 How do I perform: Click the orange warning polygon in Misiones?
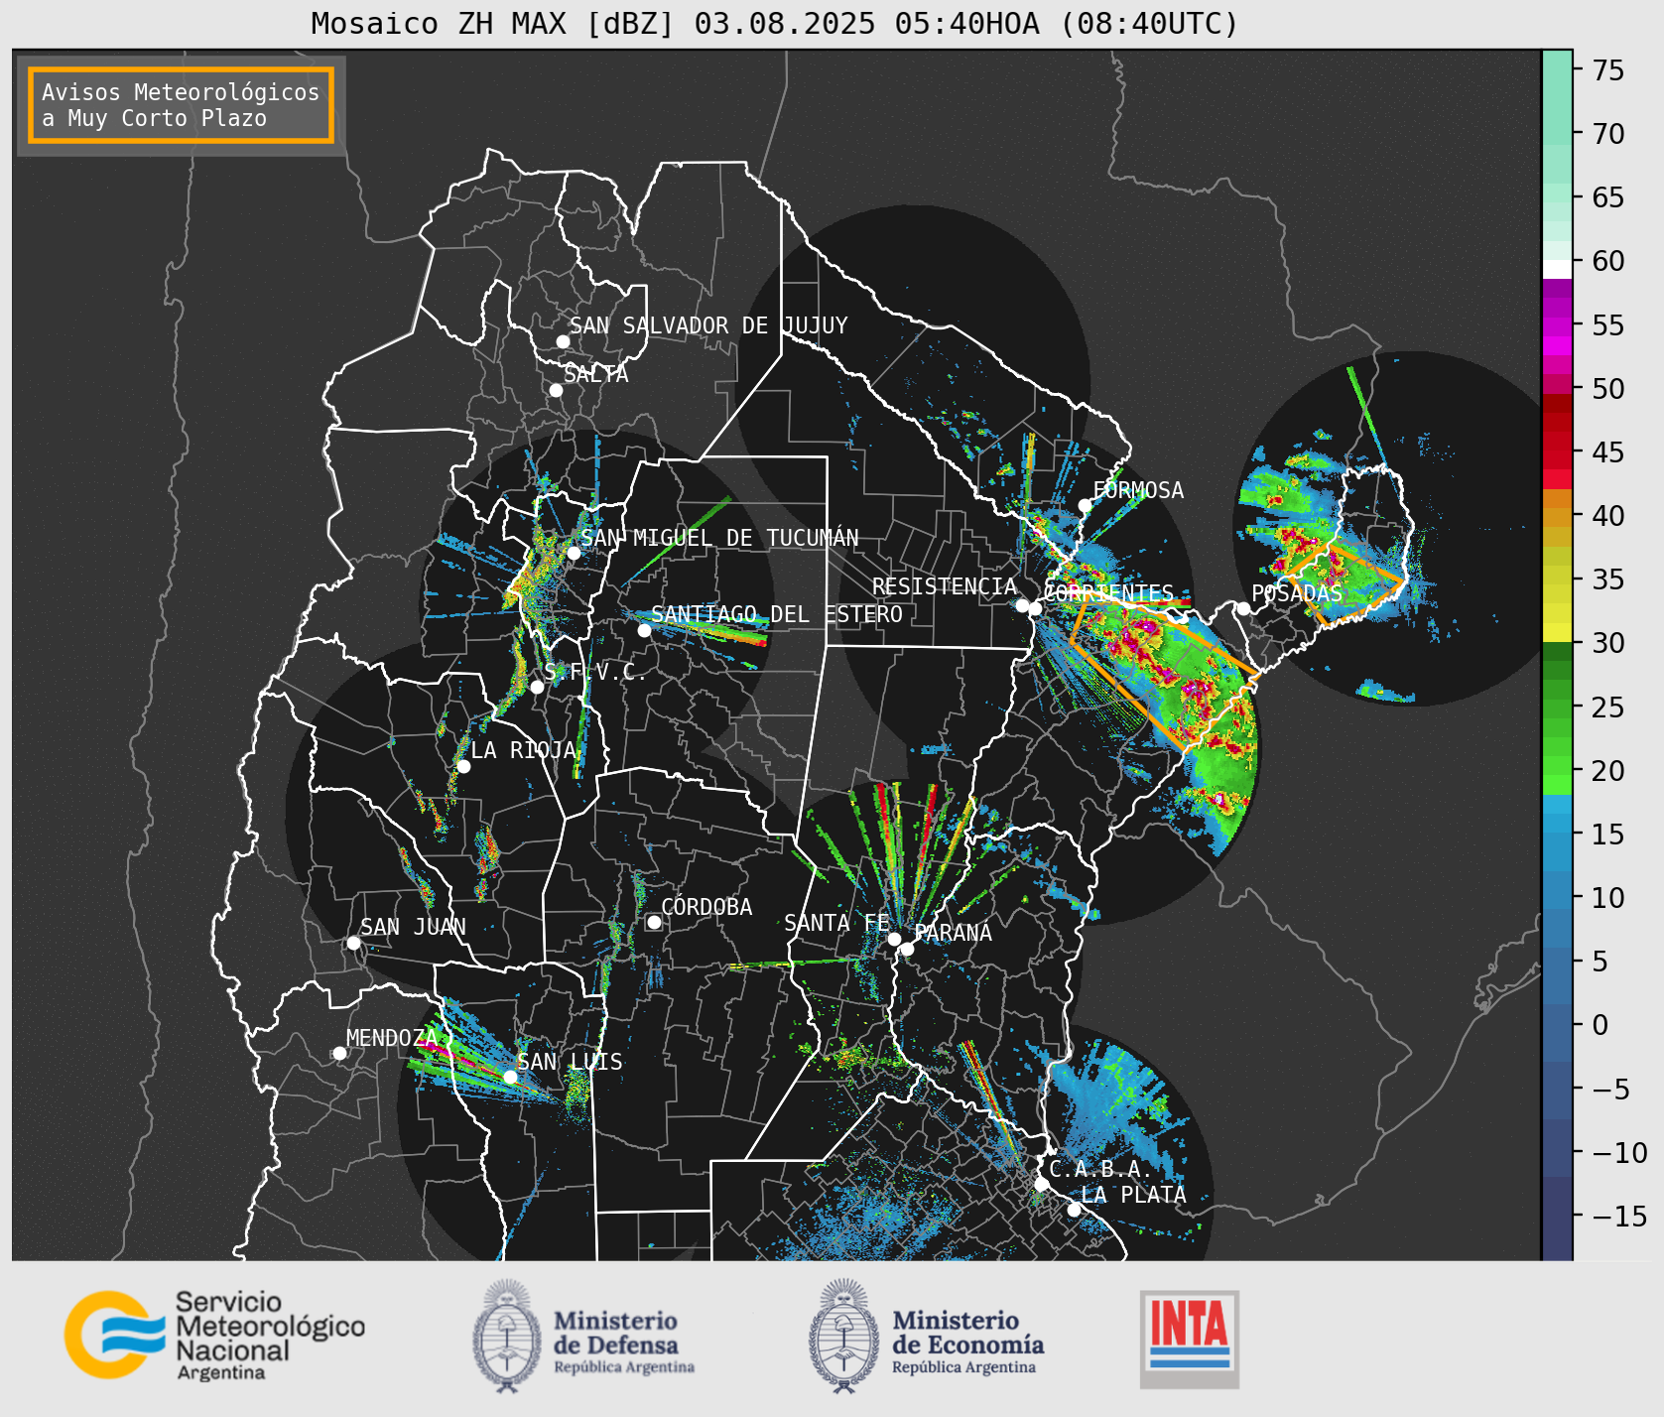(1345, 582)
